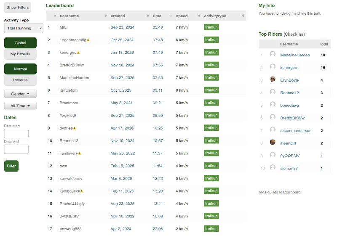This screenshot has height=246, width=337.
Task: Click trailrun tag in Brentmcm's row
Action: [211, 103]
